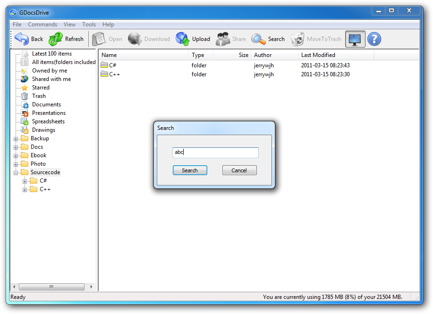Select the Backup folder label in tree

click(x=40, y=138)
